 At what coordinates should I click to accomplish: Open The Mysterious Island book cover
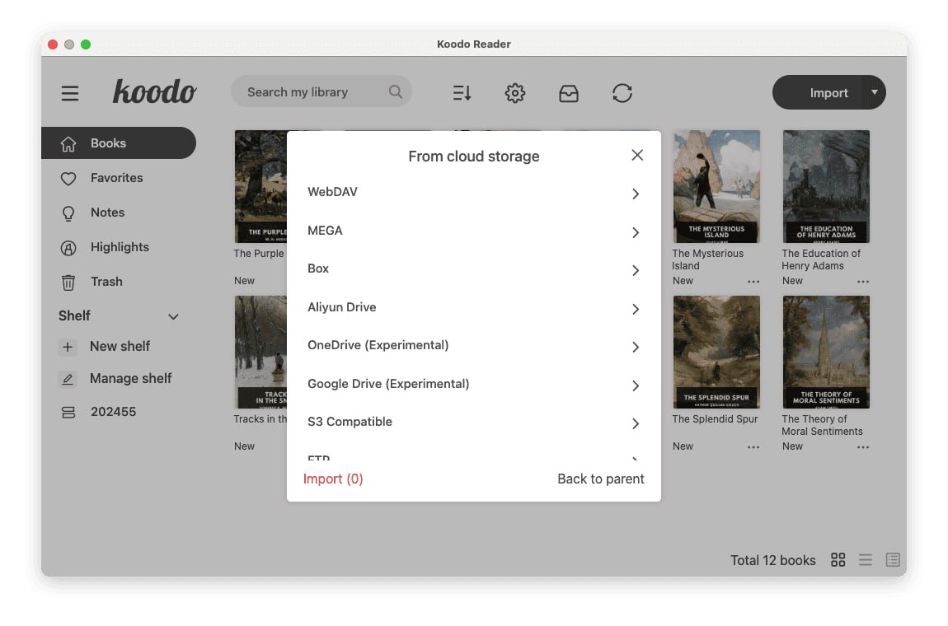[716, 187]
